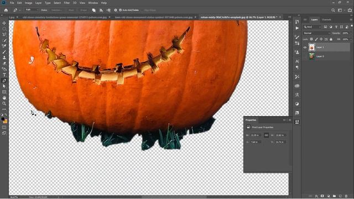Select the Polygonal Lasso tool
This screenshot has height=199, width=354.
click(x=4, y=34)
